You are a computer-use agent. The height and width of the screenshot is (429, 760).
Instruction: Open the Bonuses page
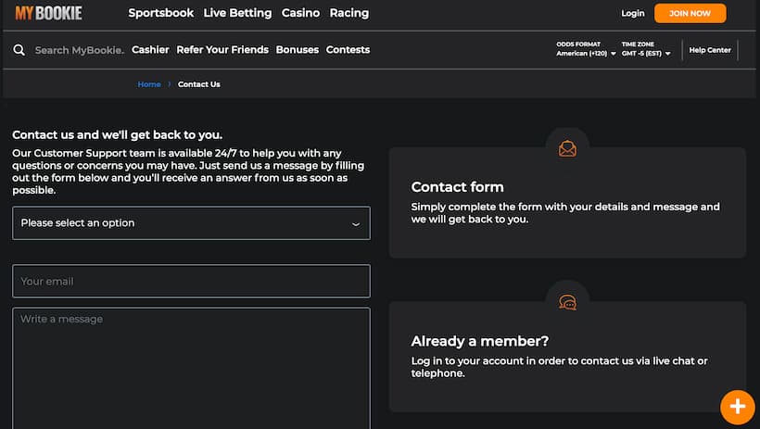point(298,50)
